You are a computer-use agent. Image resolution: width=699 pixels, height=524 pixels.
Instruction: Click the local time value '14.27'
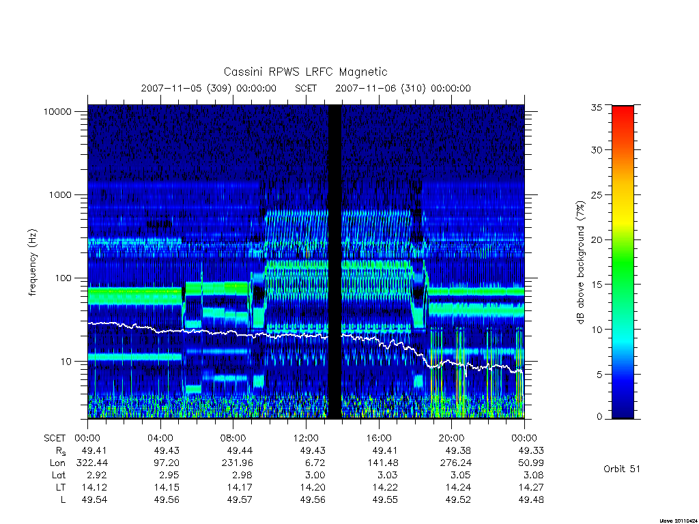pos(531,487)
